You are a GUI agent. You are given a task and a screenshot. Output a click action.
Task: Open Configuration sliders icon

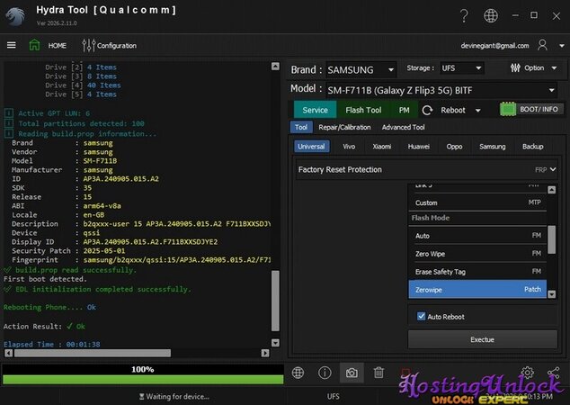88,45
